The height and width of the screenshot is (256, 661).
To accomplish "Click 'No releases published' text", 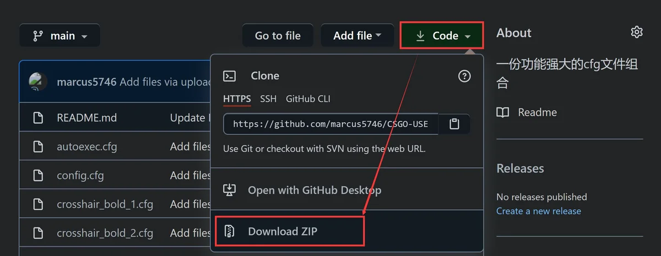I will point(541,197).
